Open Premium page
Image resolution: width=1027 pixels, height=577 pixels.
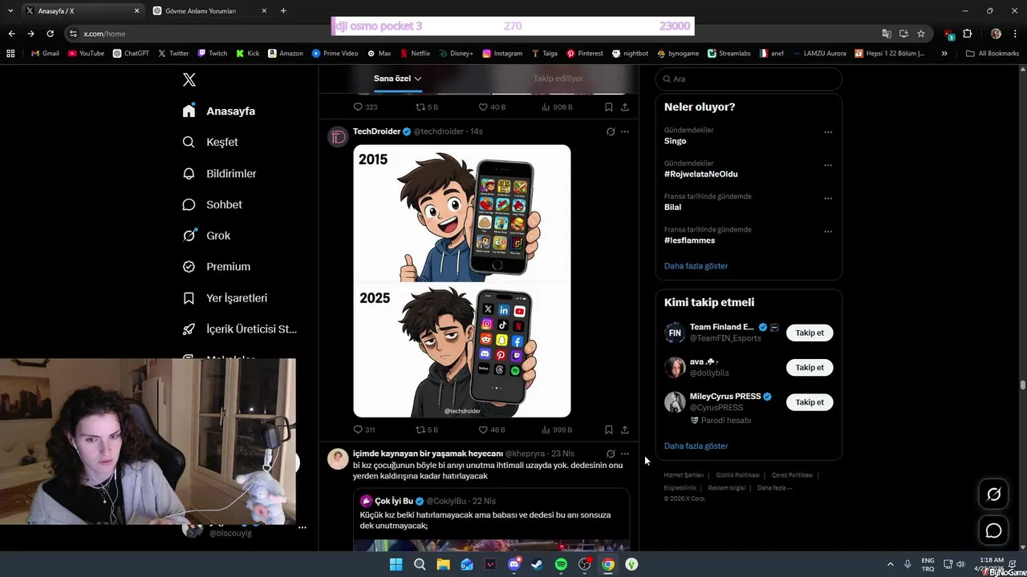(216, 266)
